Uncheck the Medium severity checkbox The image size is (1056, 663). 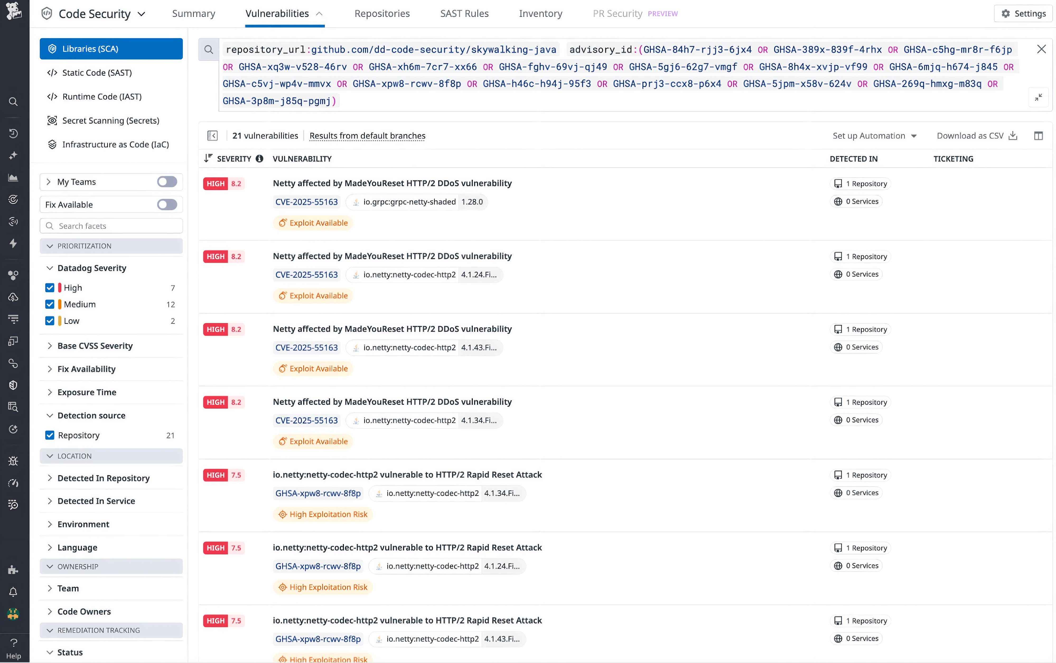pyautogui.click(x=50, y=304)
